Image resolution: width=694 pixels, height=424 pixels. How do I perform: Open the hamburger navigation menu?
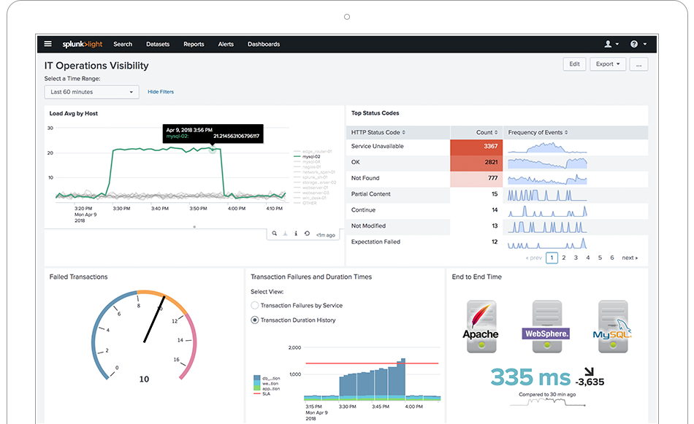point(47,44)
